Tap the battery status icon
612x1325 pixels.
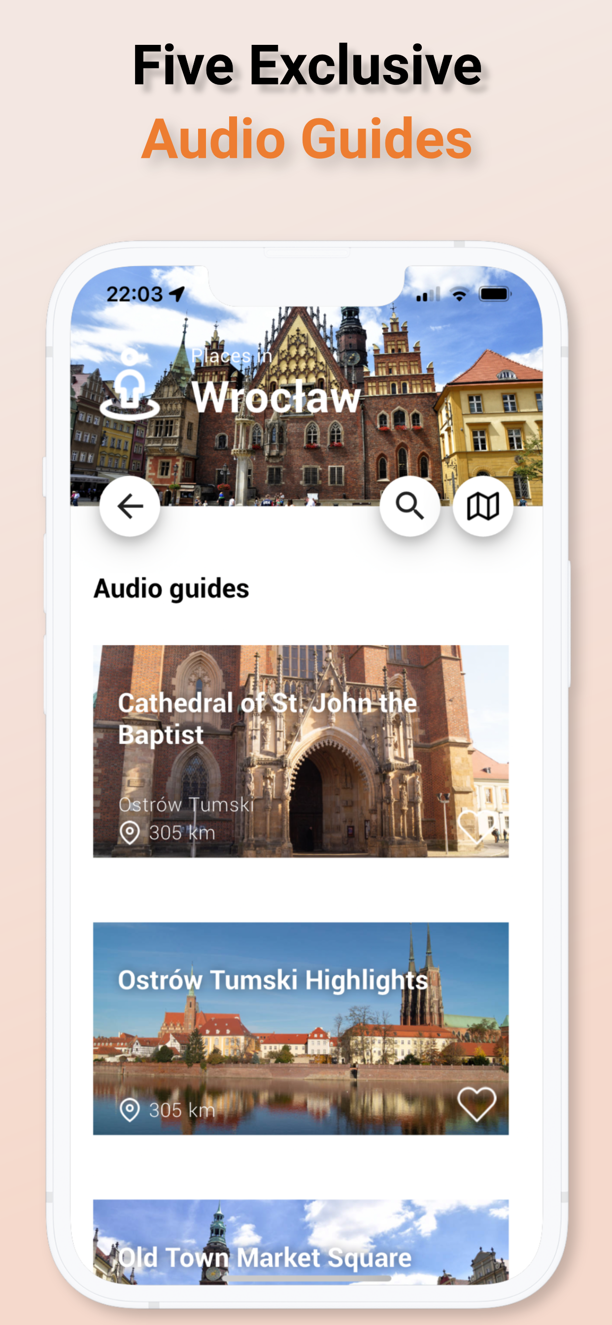click(x=495, y=294)
